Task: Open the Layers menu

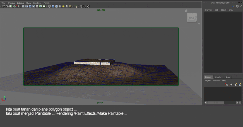Action: 208,80
